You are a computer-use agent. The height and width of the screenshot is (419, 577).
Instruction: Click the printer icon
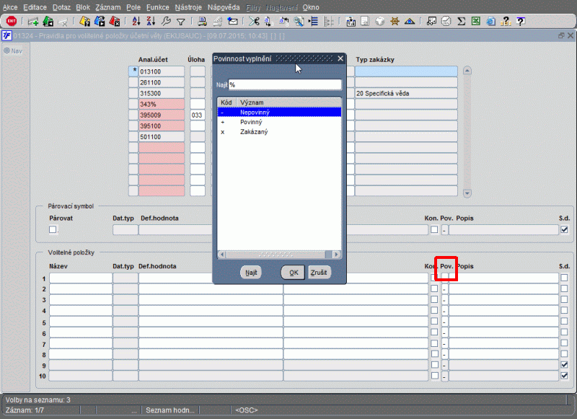(202, 22)
